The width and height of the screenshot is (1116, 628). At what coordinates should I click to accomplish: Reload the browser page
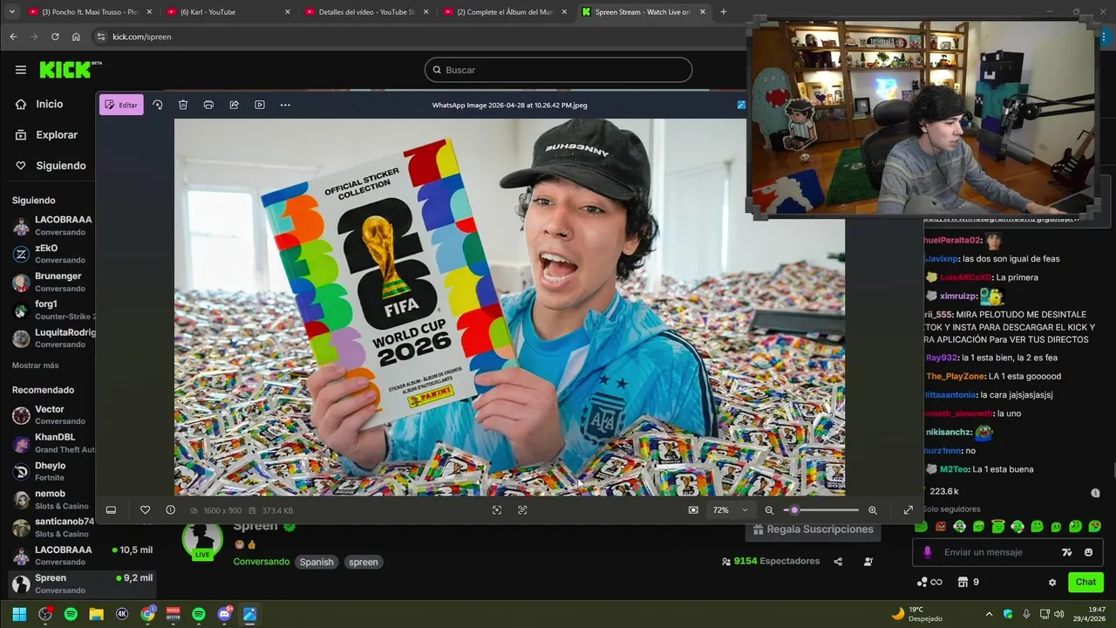[55, 37]
